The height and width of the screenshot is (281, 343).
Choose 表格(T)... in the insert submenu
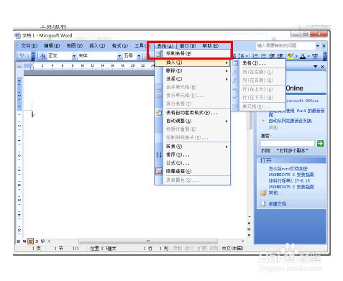point(259,63)
